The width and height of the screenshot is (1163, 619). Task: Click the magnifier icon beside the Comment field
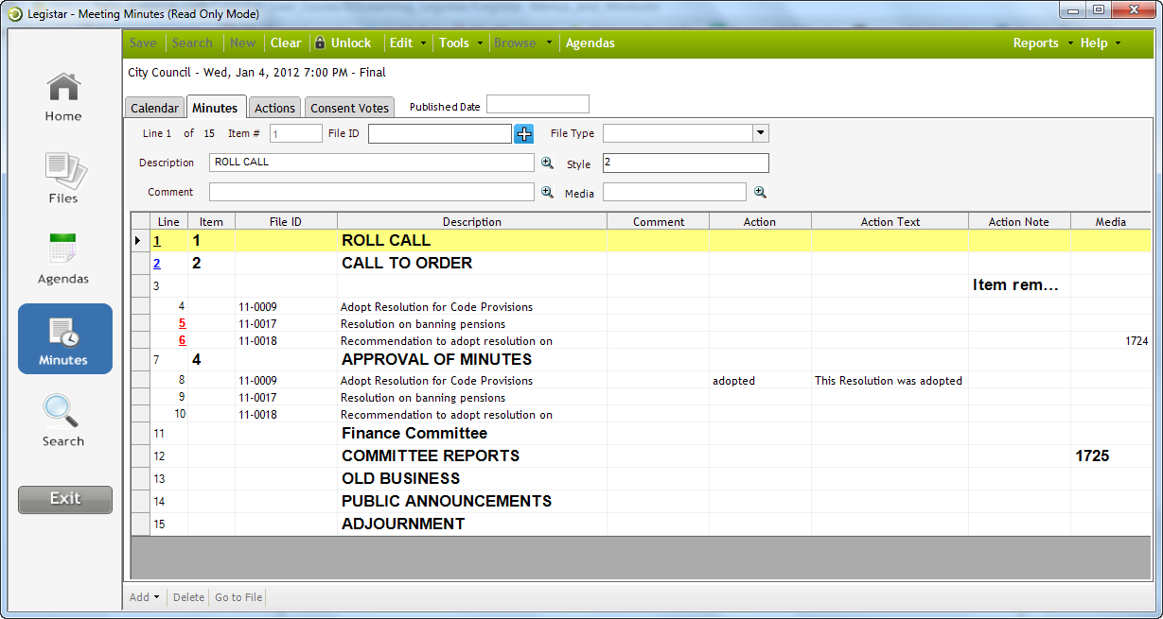click(547, 192)
